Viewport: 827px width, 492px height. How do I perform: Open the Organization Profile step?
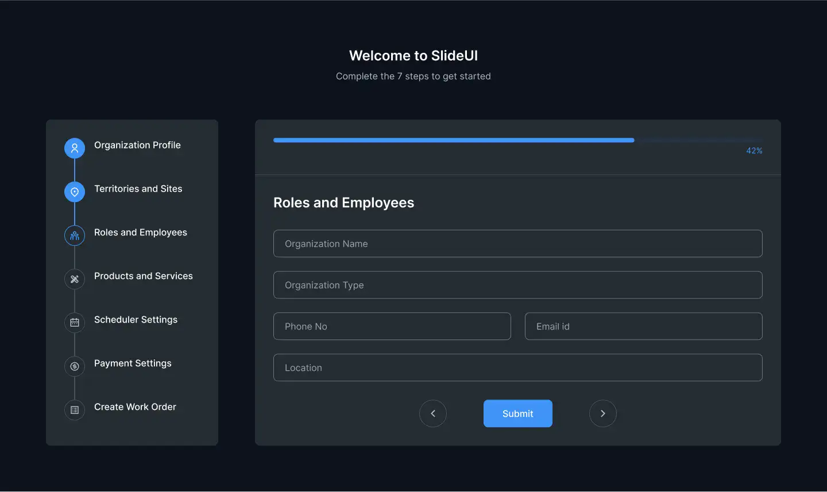(x=137, y=145)
